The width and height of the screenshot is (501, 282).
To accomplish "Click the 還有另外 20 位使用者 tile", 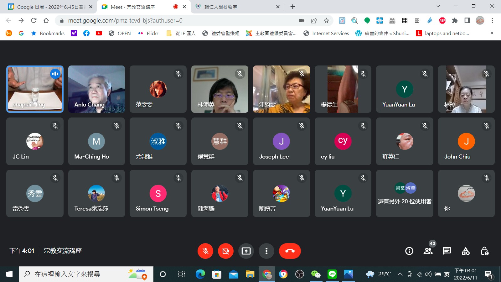I will pos(405,193).
